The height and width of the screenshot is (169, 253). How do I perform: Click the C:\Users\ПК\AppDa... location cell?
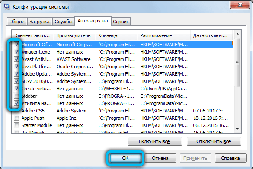pyautogui.click(x=163, y=89)
